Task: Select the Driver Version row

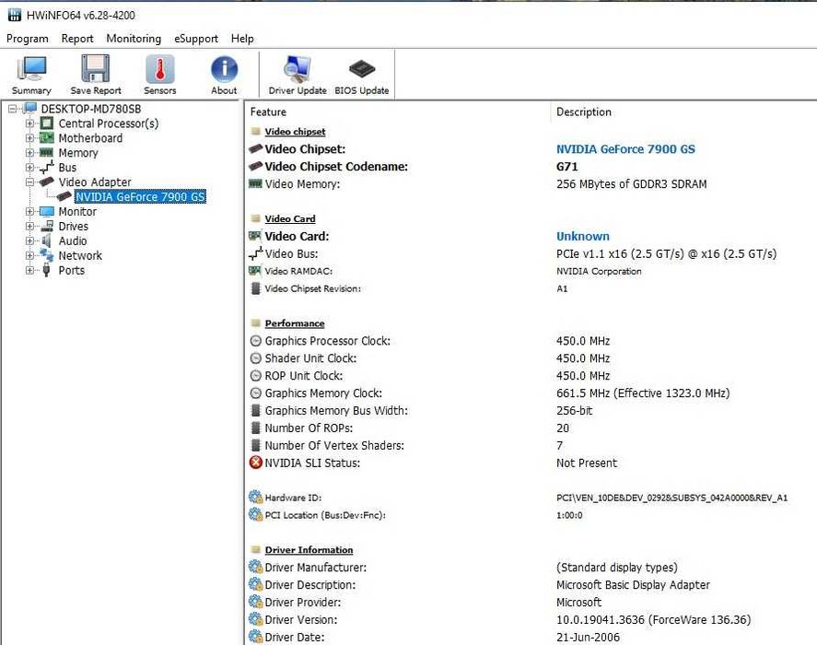Action: [x=531, y=619]
